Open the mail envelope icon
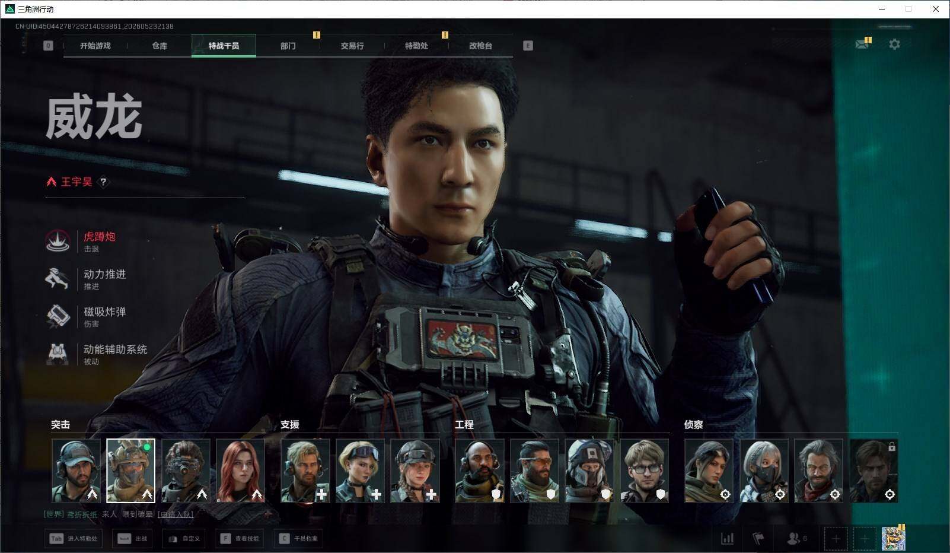 click(x=863, y=44)
